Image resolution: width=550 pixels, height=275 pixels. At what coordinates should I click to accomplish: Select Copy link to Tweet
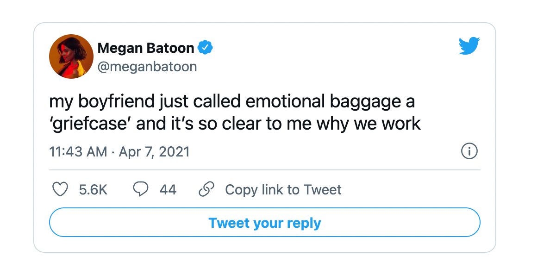(283, 190)
